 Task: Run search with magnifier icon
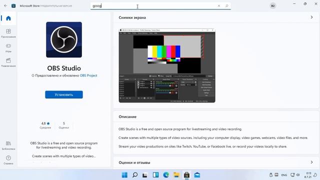point(226,5)
